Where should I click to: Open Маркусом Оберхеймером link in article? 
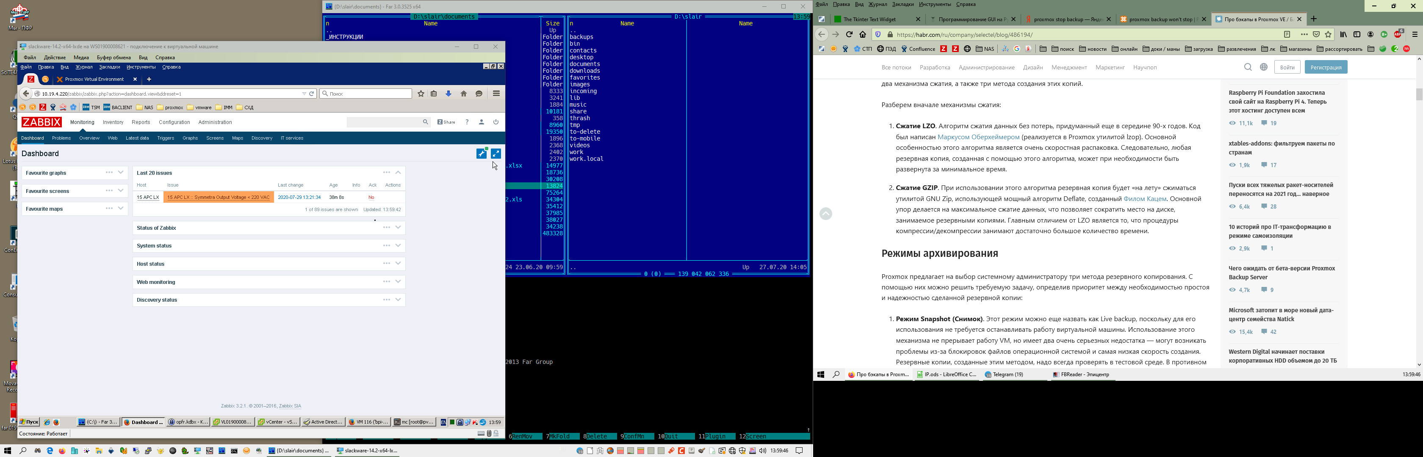pyautogui.click(x=978, y=137)
